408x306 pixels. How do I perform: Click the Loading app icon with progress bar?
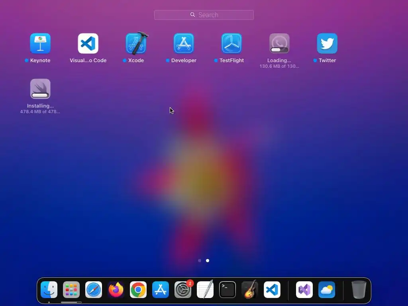click(279, 43)
